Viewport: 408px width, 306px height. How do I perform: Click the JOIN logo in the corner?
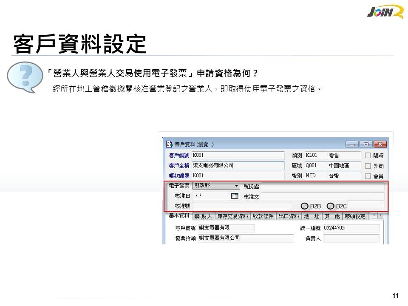[x=385, y=11]
